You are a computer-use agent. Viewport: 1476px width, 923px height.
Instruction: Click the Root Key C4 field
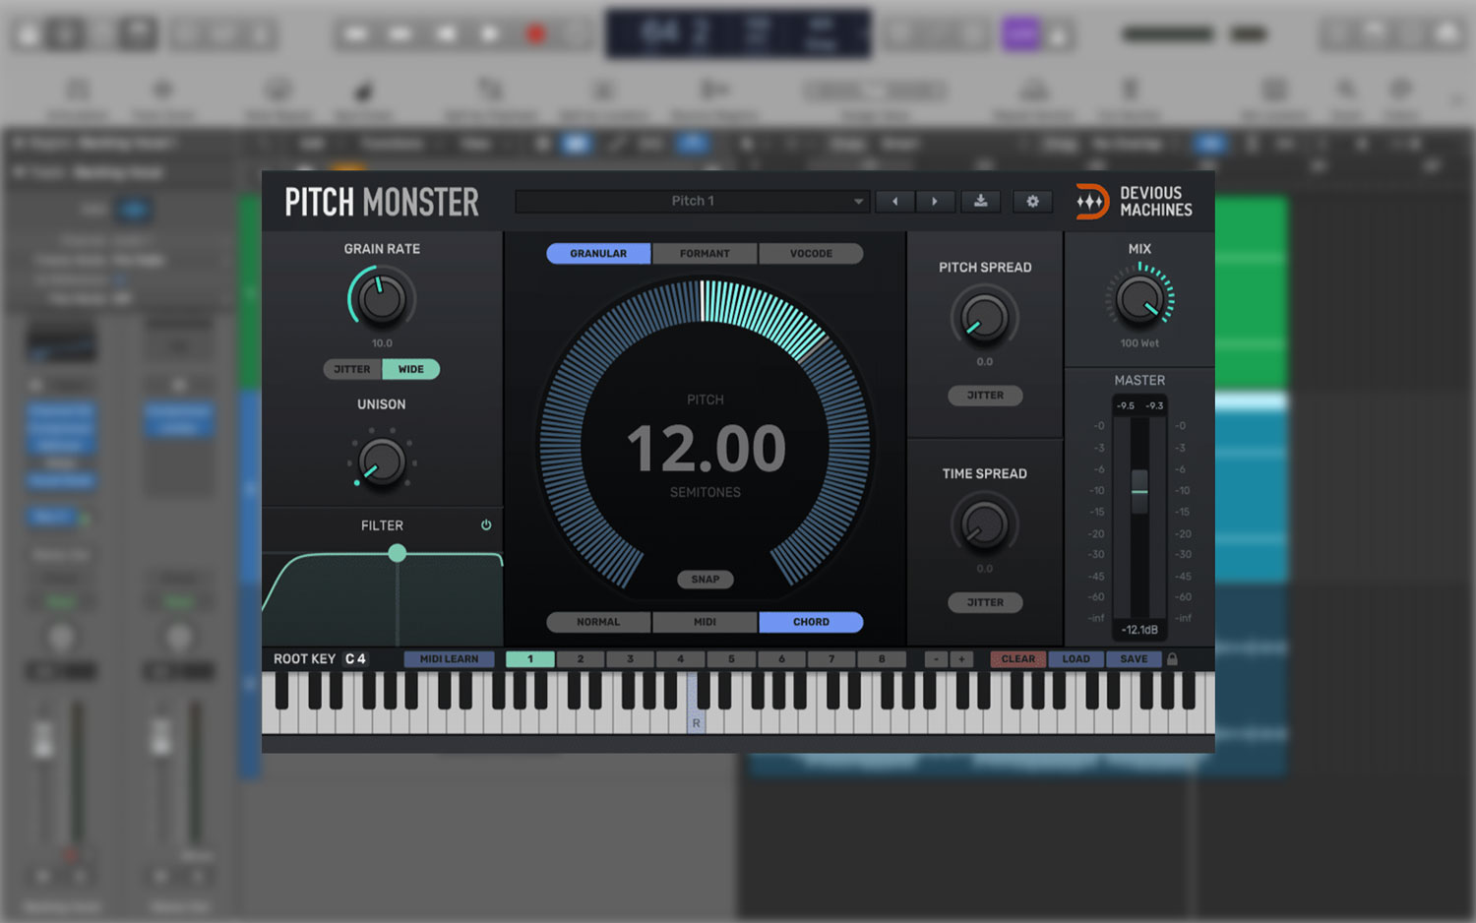355,659
